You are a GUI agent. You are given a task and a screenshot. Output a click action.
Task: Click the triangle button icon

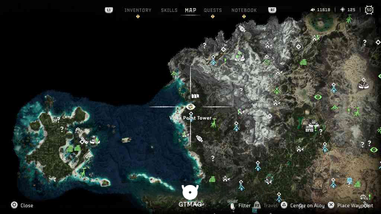284,205
